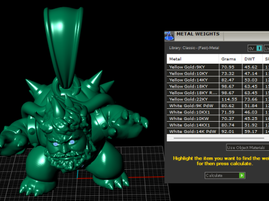Select White Gold:14KX1 row
Viewport: 269px width, 201px height.
click(x=218, y=125)
